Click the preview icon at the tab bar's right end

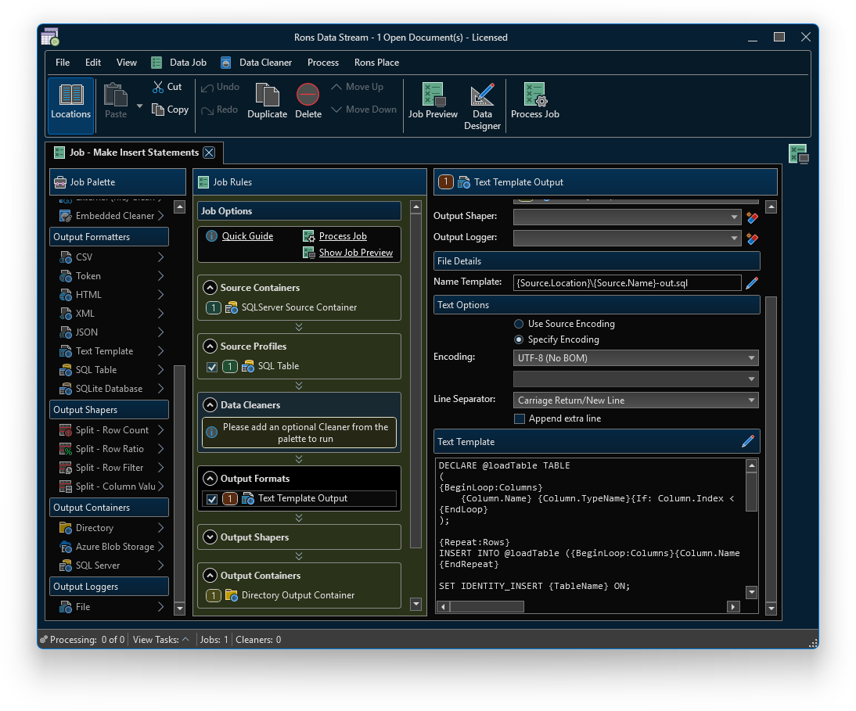(x=799, y=154)
